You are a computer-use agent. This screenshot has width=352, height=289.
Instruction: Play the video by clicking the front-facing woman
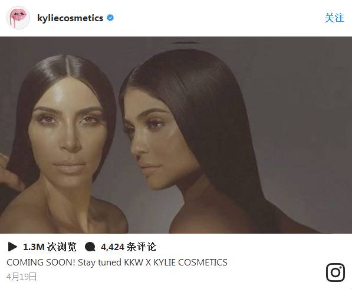click(67, 139)
